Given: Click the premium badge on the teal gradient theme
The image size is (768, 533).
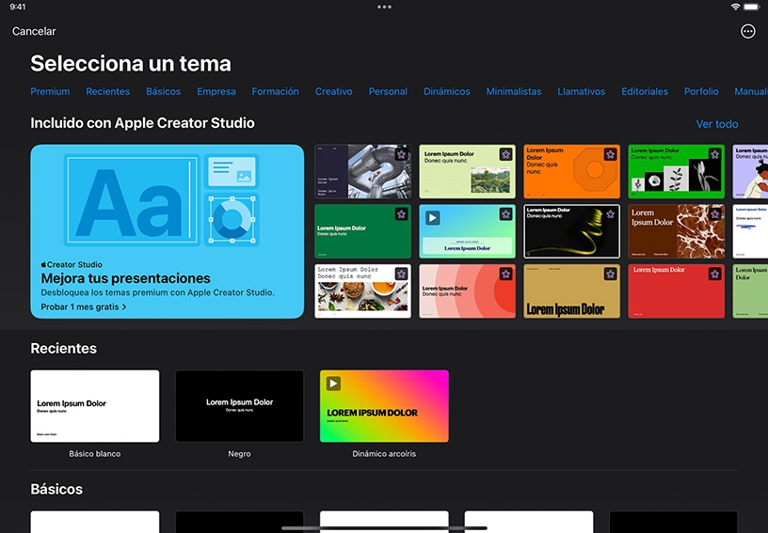Looking at the screenshot, I should point(506,214).
